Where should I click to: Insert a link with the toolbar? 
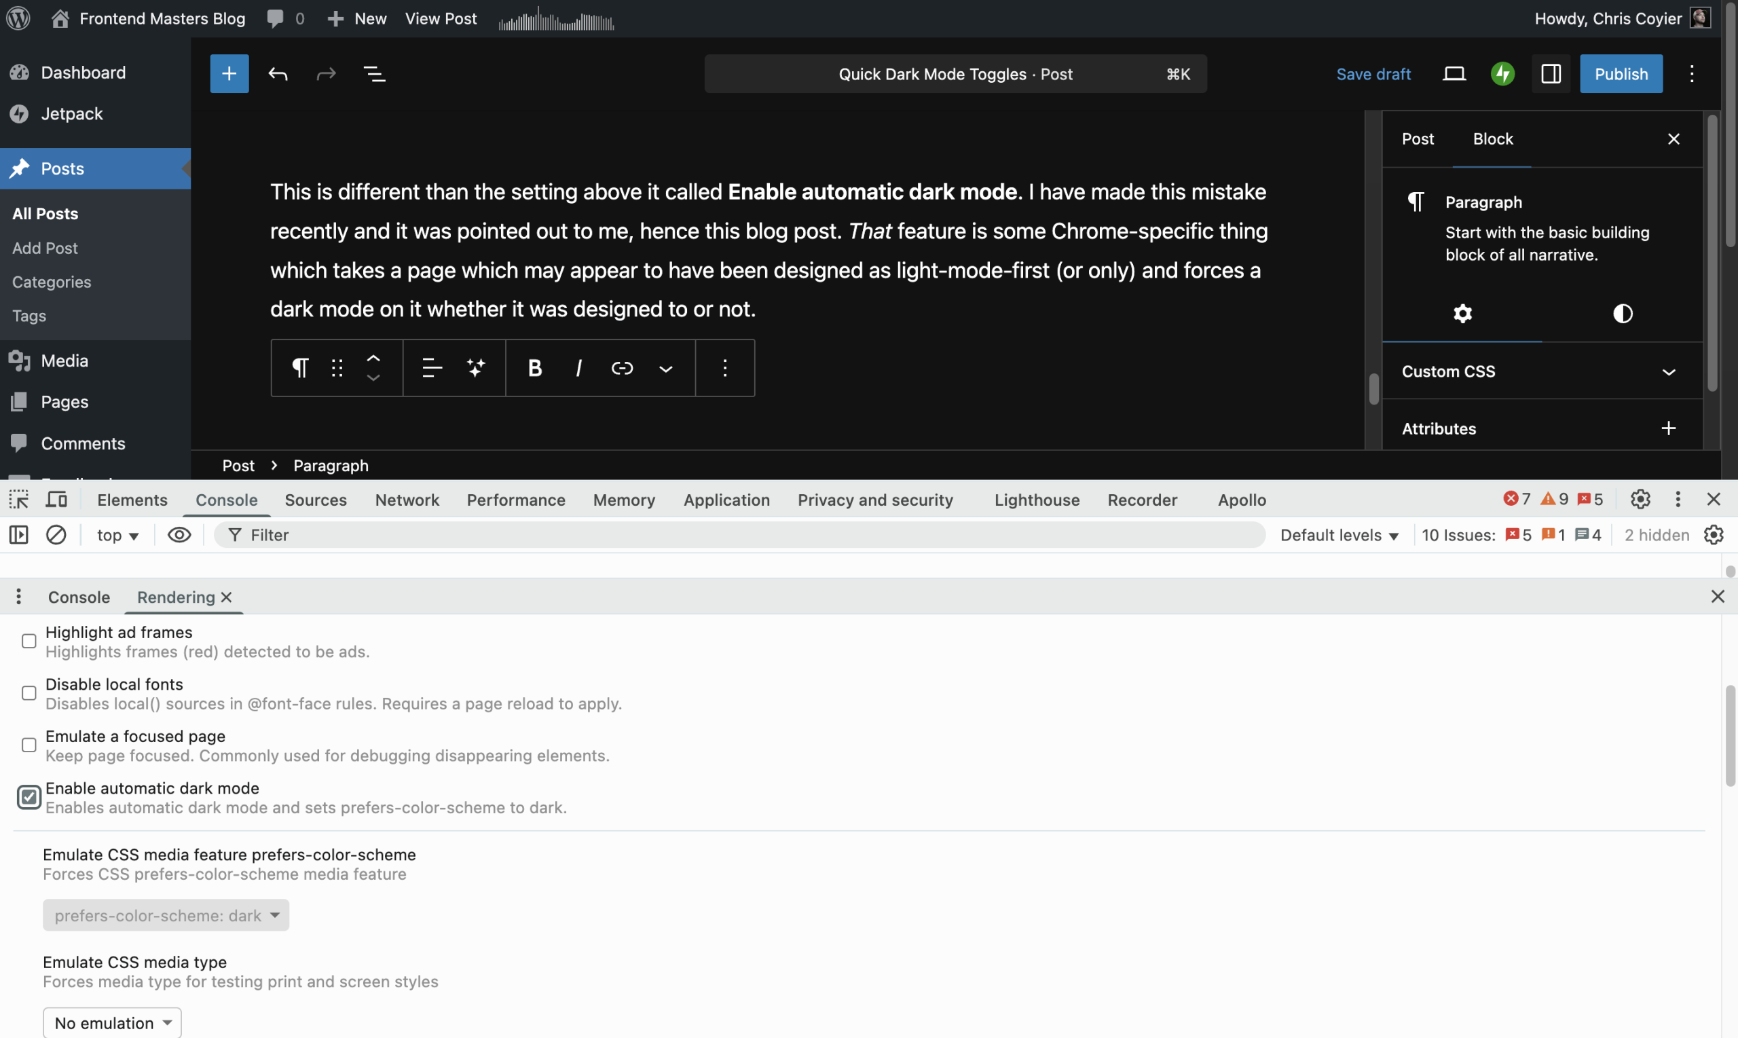622,368
